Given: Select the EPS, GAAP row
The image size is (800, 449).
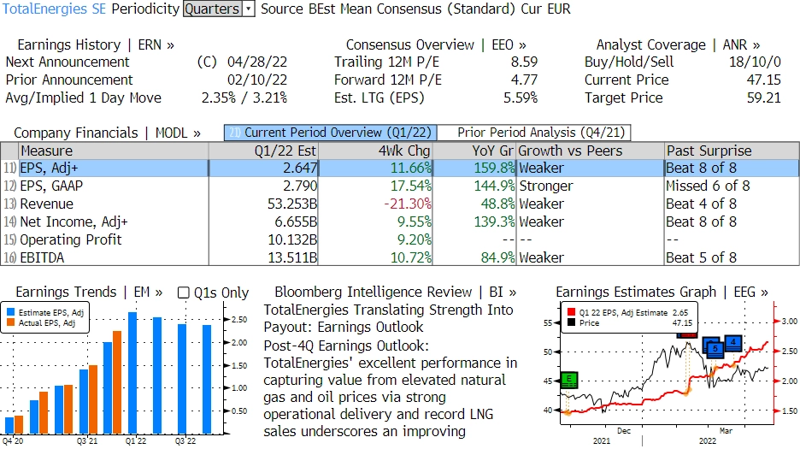Looking at the screenshot, I should tap(400, 186).
